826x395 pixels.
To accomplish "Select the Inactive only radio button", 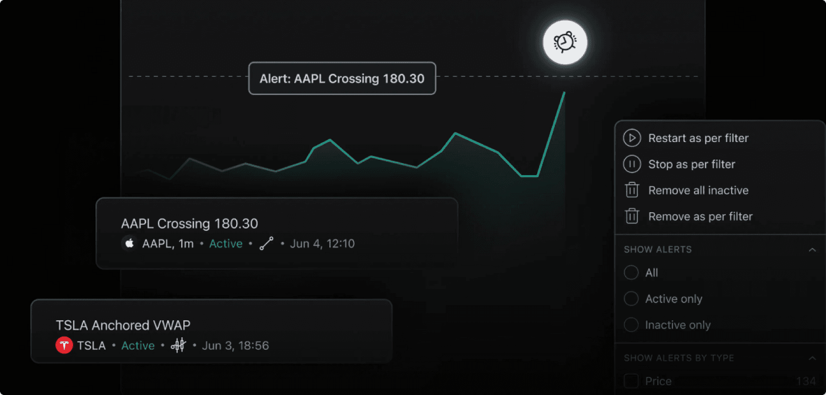I will pos(631,325).
